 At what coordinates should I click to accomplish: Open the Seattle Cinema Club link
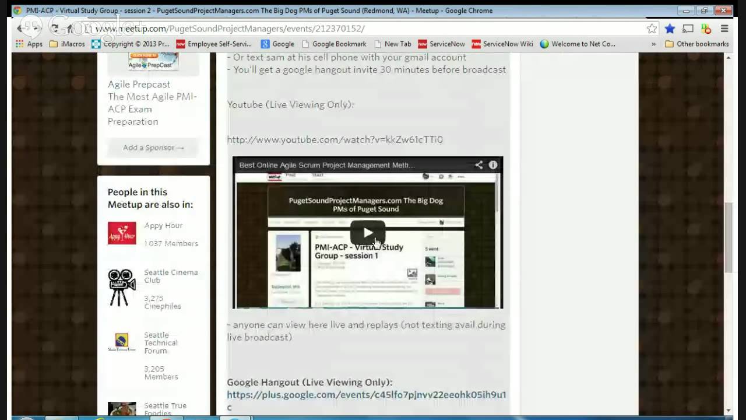tap(171, 276)
